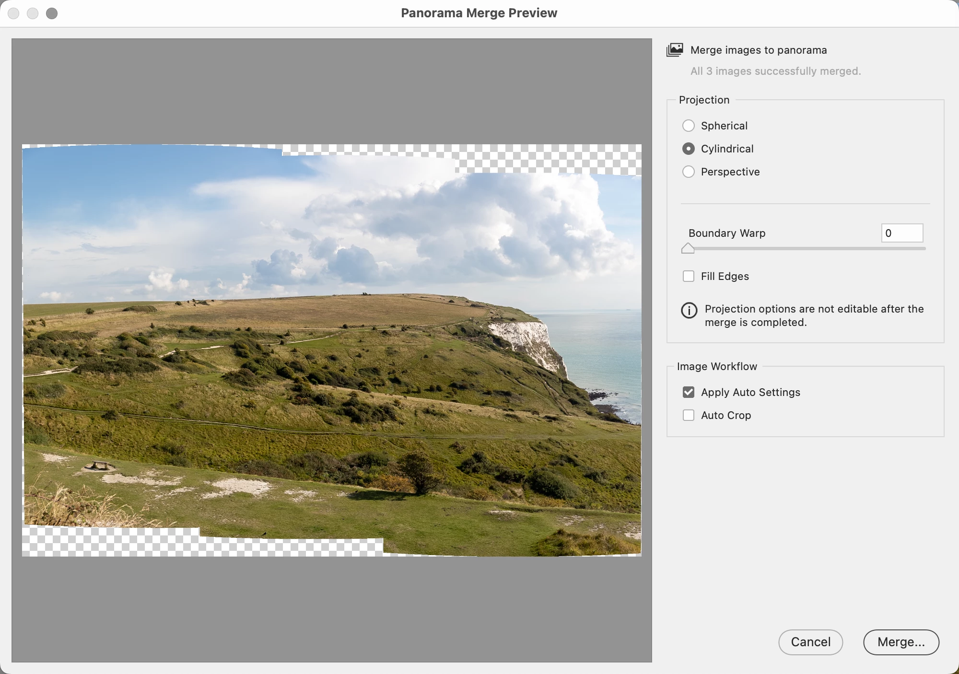Select the Cylindrical projection radio button
The width and height of the screenshot is (959, 674).
point(689,149)
